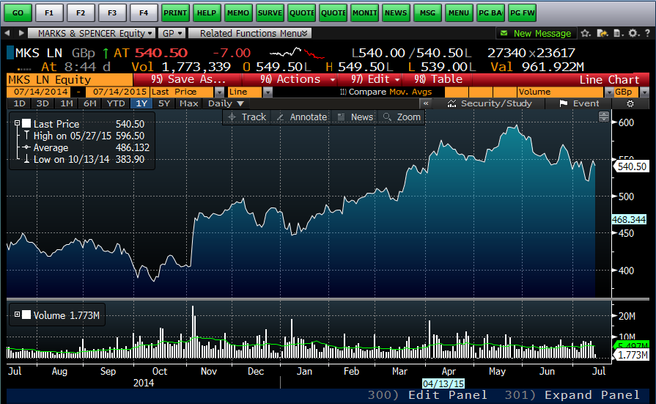Click the Security/Study chart icon

coord(489,103)
